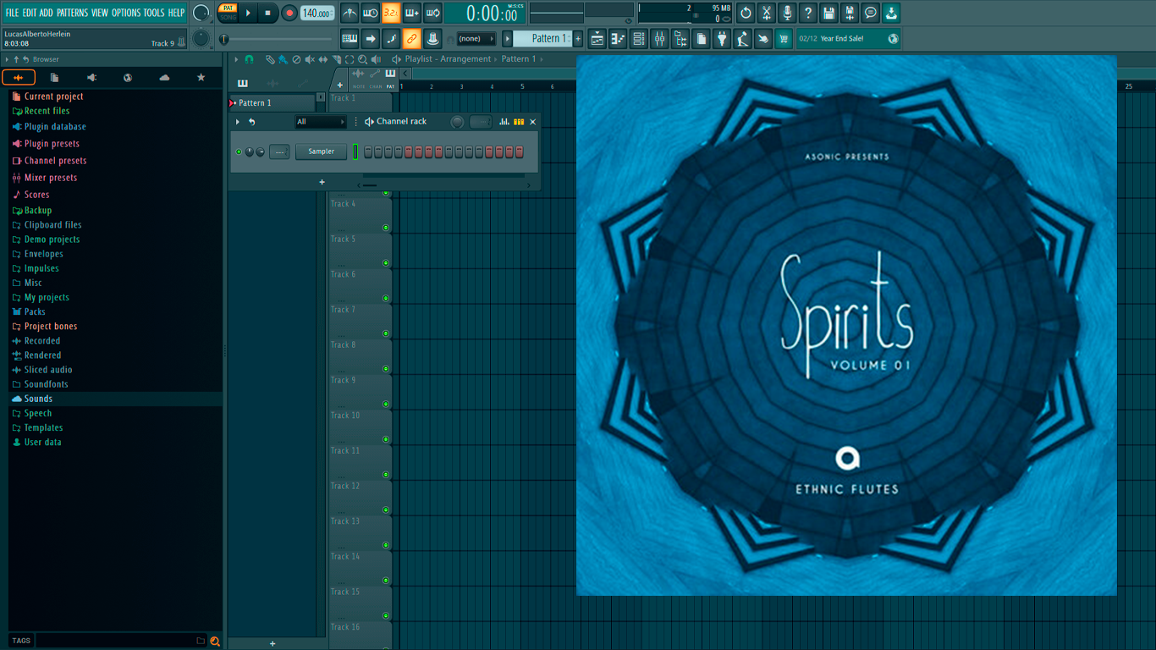Enable the 3-2-1 countdown before recording
Viewport: 1156px width, 650px height.
(x=391, y=13)
